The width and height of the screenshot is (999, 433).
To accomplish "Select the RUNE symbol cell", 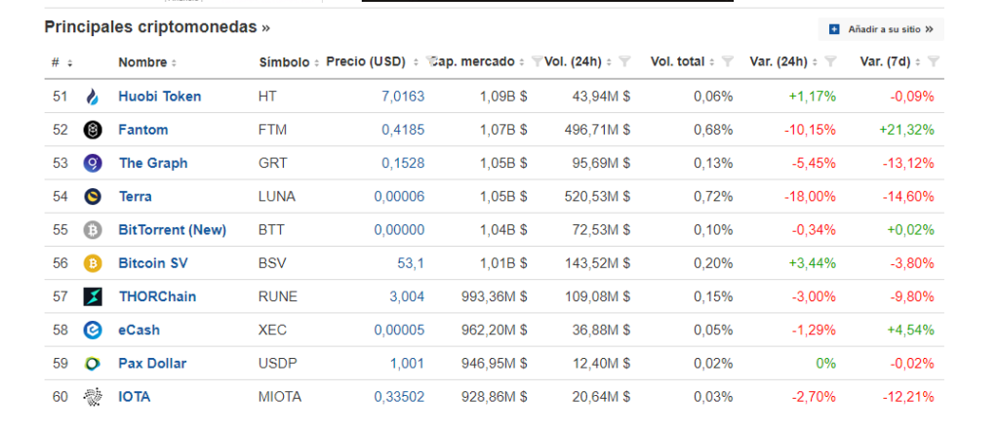I will click(x=278, y=296).
